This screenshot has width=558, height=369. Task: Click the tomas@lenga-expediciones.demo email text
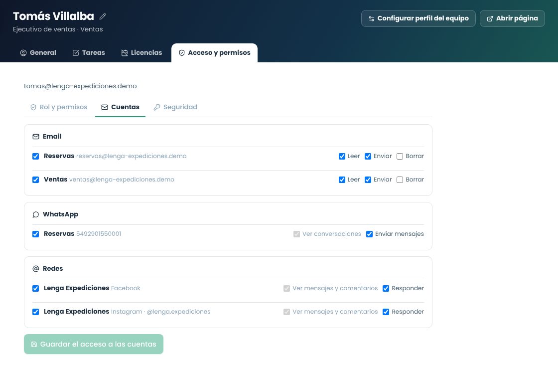[80, 86]
